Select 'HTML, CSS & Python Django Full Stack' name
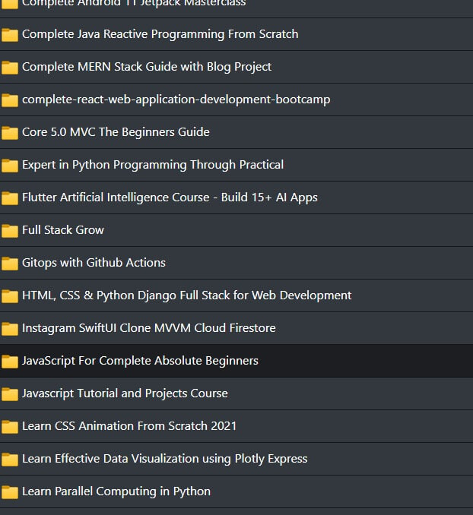Image resolution: width=473 pixels, height=515 pixels. coord(187,295)
